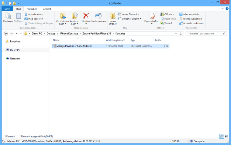Click Zoraya Pavillion iPhone 5S breadcrumb
This screenshot has height=145, width=231.
click(96, 34)
